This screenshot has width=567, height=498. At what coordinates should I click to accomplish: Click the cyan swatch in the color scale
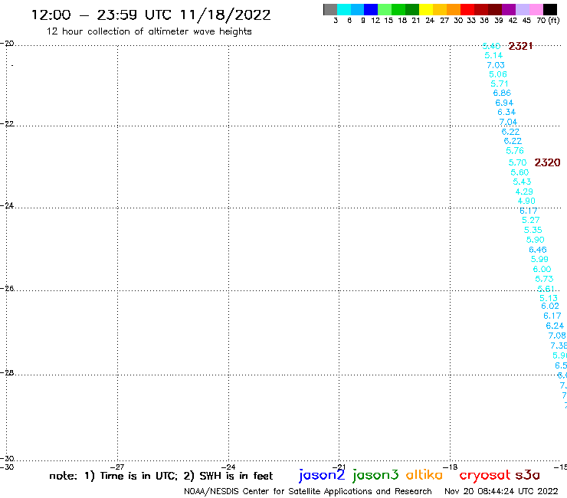click(x=344, y=9)
